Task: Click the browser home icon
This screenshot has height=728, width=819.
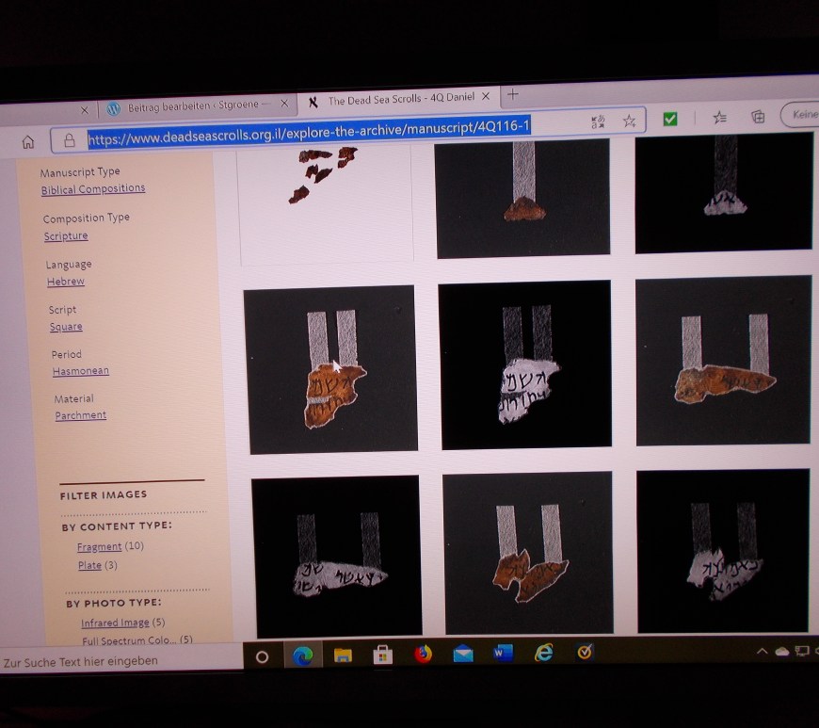Action: 28,142
